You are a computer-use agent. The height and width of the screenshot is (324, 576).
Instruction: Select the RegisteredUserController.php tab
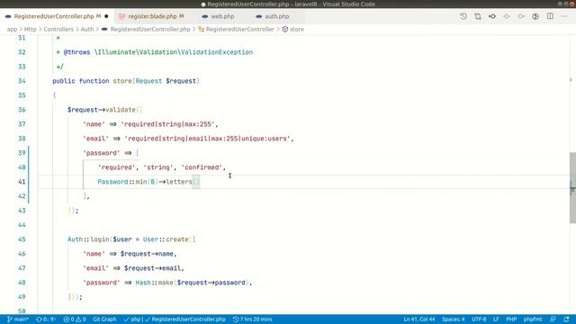[54, 16]
